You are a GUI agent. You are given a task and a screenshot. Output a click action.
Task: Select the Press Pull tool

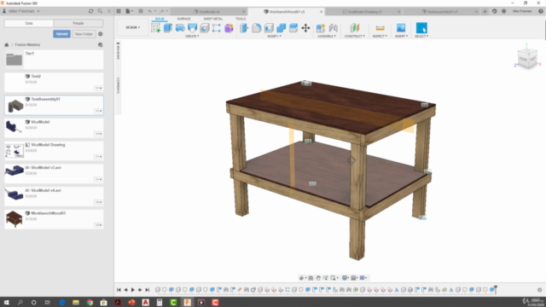coord(244,28)
